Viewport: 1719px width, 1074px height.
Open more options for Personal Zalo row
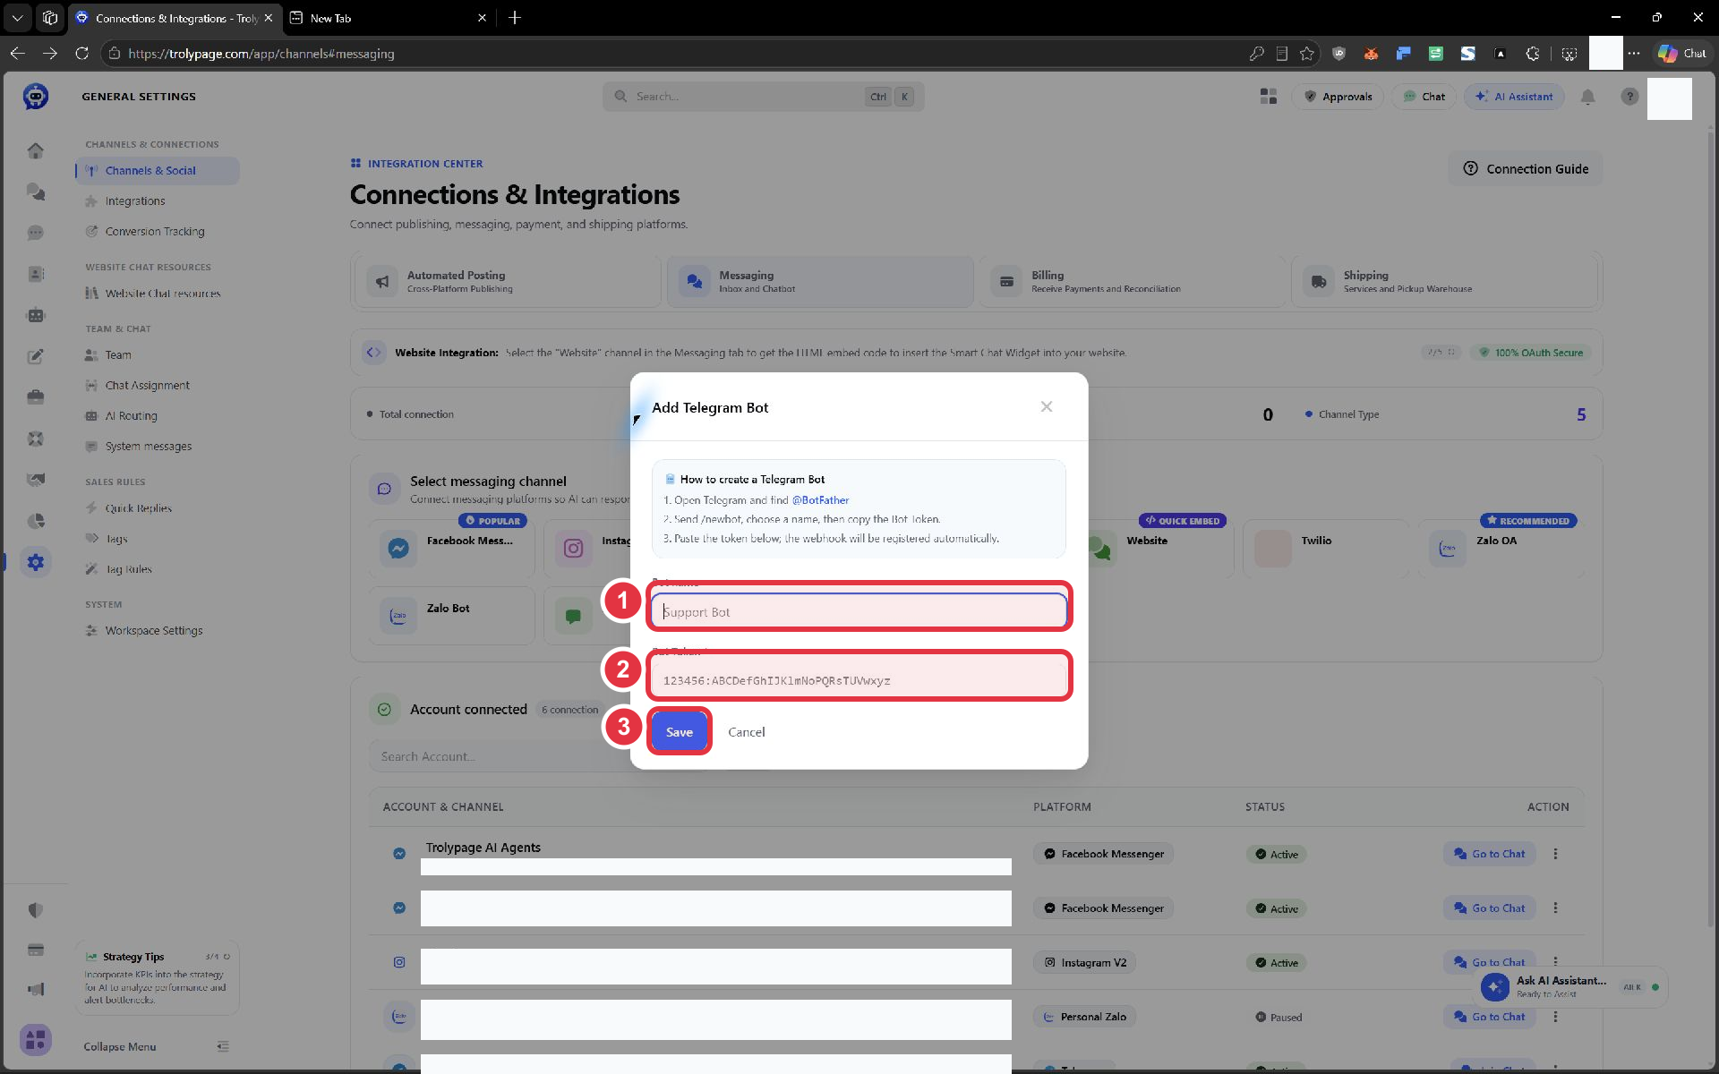pos(1555,1017)
